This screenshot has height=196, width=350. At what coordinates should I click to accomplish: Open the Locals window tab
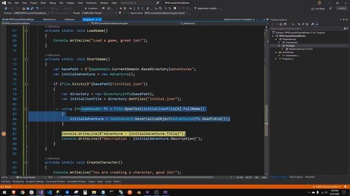108,181
